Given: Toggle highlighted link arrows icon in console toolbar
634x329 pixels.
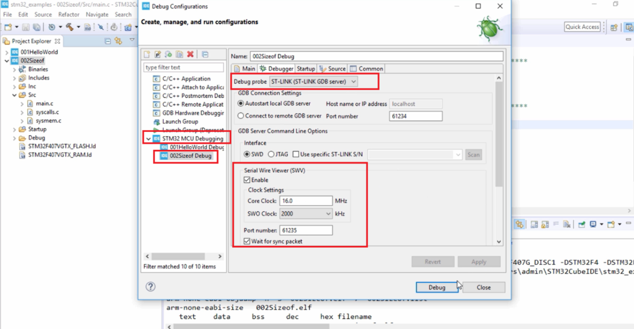Looking at the screenshot, I should (x=519, y=224).
